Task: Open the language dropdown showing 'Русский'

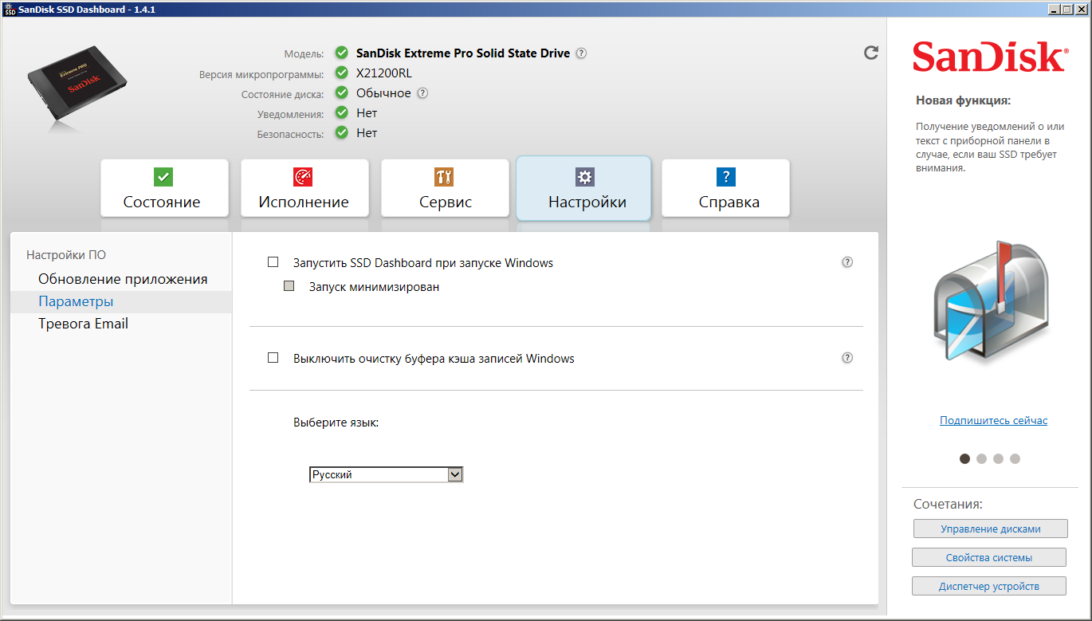Action: click(386, 474)
